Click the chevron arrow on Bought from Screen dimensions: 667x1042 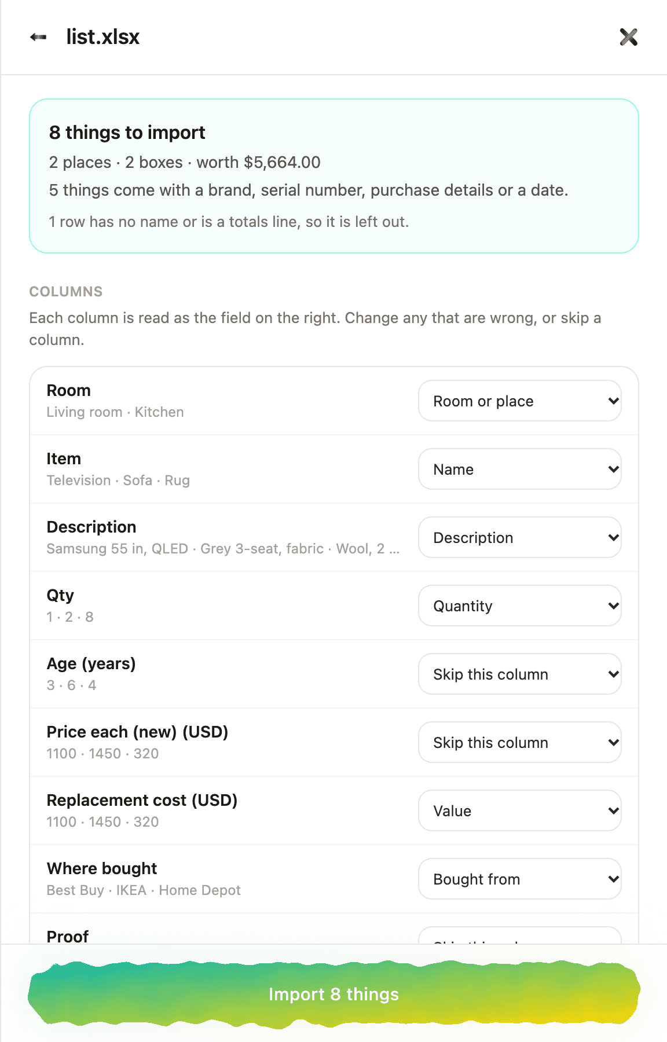[614, 879]
